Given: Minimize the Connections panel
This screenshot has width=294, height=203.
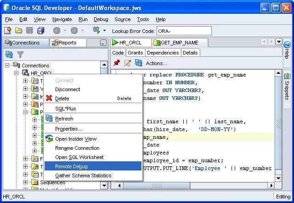Looking at the screenshot, I should [x=103, y=43].
